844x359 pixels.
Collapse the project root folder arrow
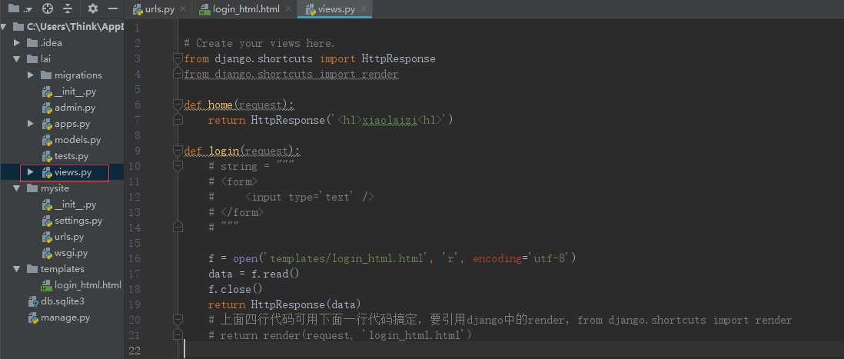pos(5,26)
